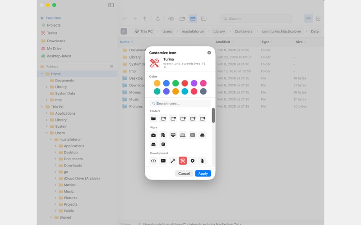Click the new folder toolbar icon
Viewport: 361px width, 225px height.
point(182,18)
